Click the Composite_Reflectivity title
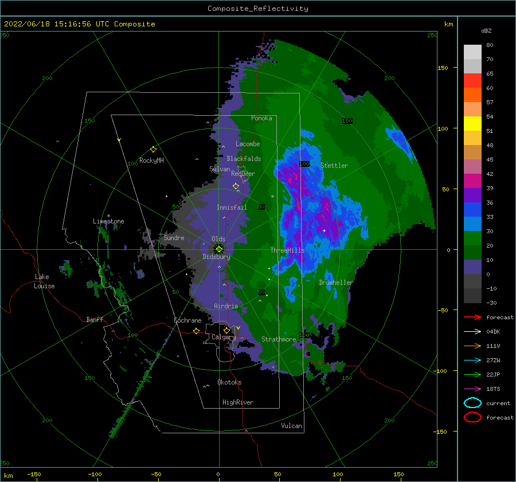Viewport: 516px width, 482px height. [x=258, y=9]
